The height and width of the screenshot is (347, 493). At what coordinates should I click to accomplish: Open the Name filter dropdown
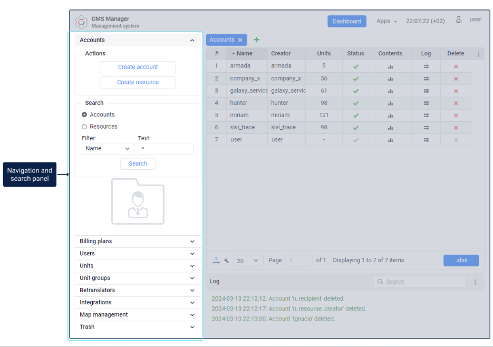[108, 149]
